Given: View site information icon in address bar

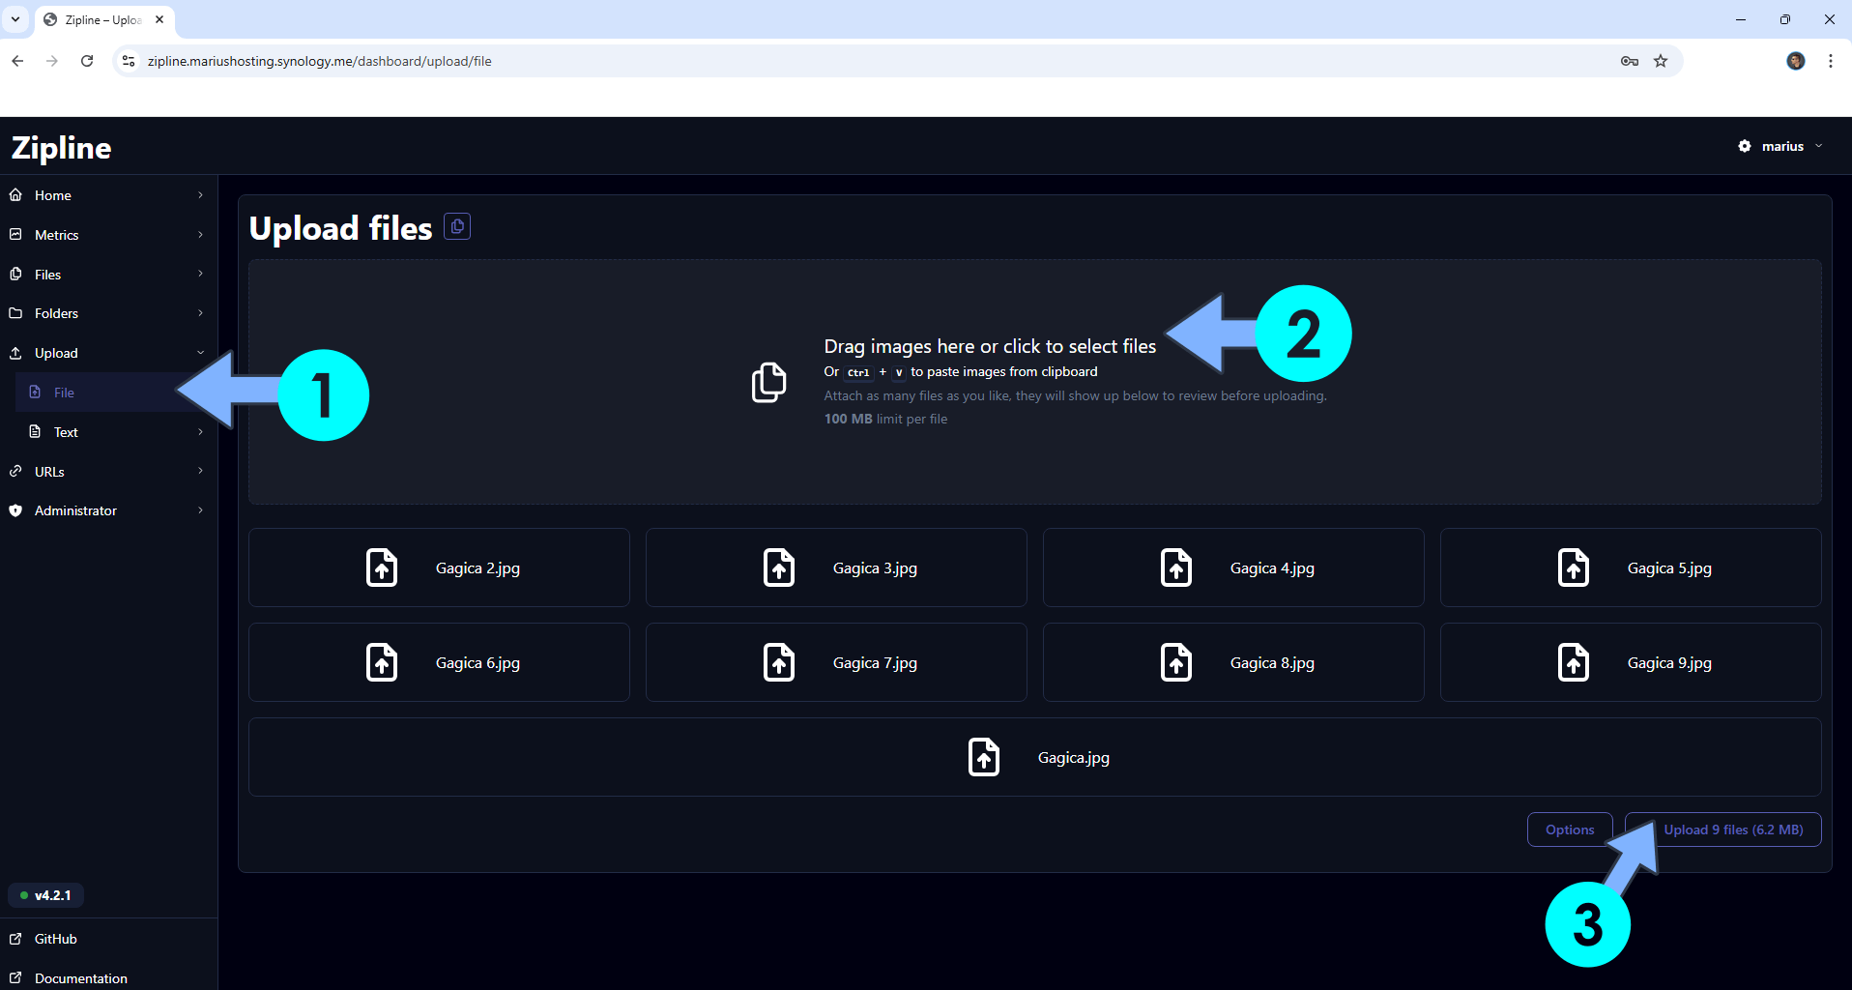Looking at the screenshot, I should tap(129, 61).
